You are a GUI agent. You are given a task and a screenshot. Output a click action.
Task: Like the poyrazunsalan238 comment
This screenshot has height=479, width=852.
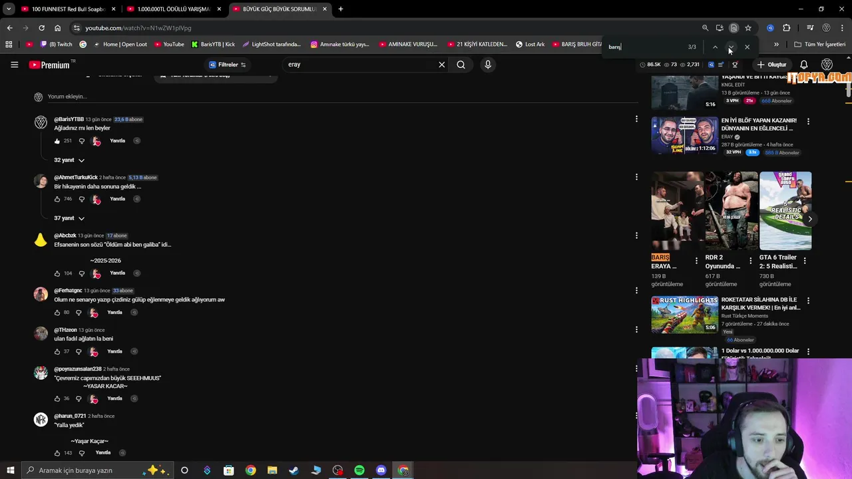(57, 399)
